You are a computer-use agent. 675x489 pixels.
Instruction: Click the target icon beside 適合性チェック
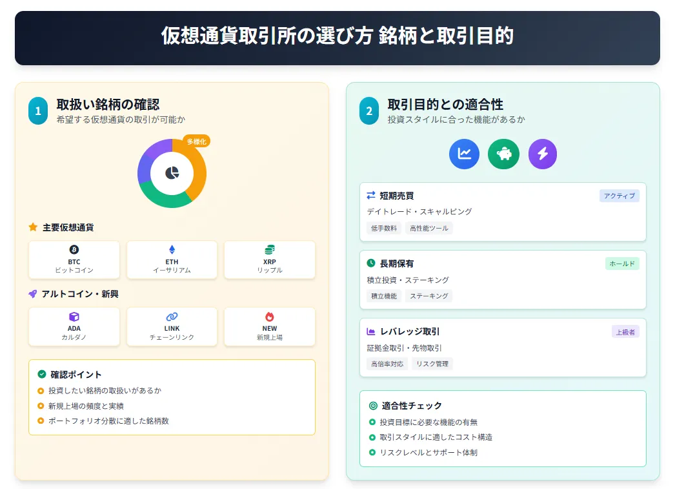click(373, 406)
